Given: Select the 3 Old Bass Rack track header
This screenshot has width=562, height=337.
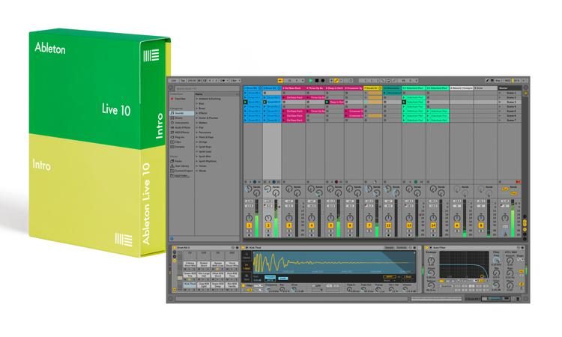Looking at the screenshot, I should (293, 88).
